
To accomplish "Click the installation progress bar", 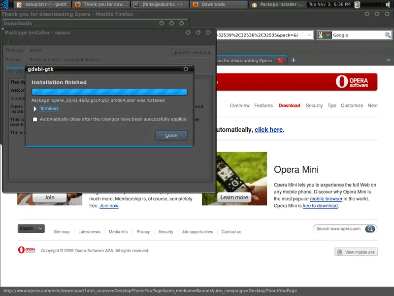I will (x=109, y=92).
